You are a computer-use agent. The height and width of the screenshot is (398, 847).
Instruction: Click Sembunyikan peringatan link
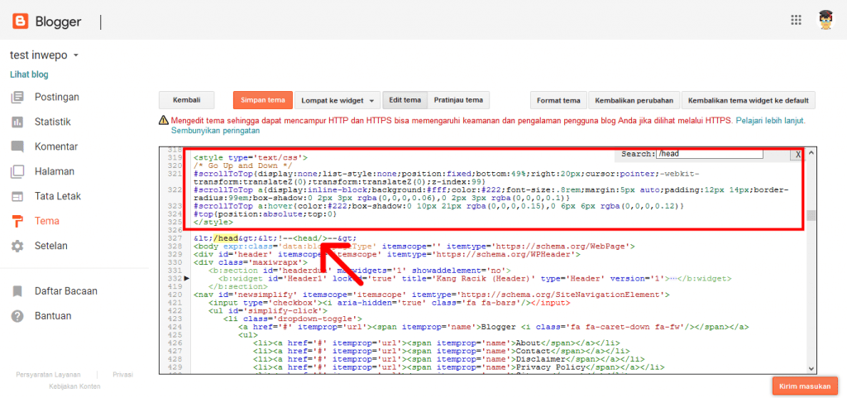[x=215, y=131]
